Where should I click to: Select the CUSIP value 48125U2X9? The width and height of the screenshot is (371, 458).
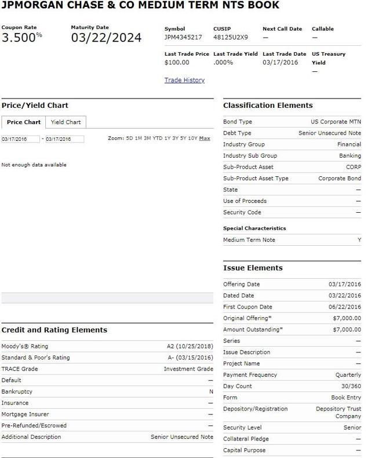(231, 37)
